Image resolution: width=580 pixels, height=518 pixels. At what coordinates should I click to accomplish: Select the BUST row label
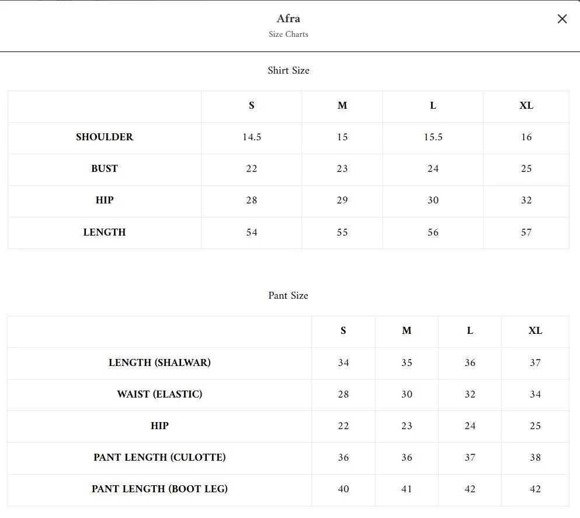pyautogui.click(x=105, y=168)
